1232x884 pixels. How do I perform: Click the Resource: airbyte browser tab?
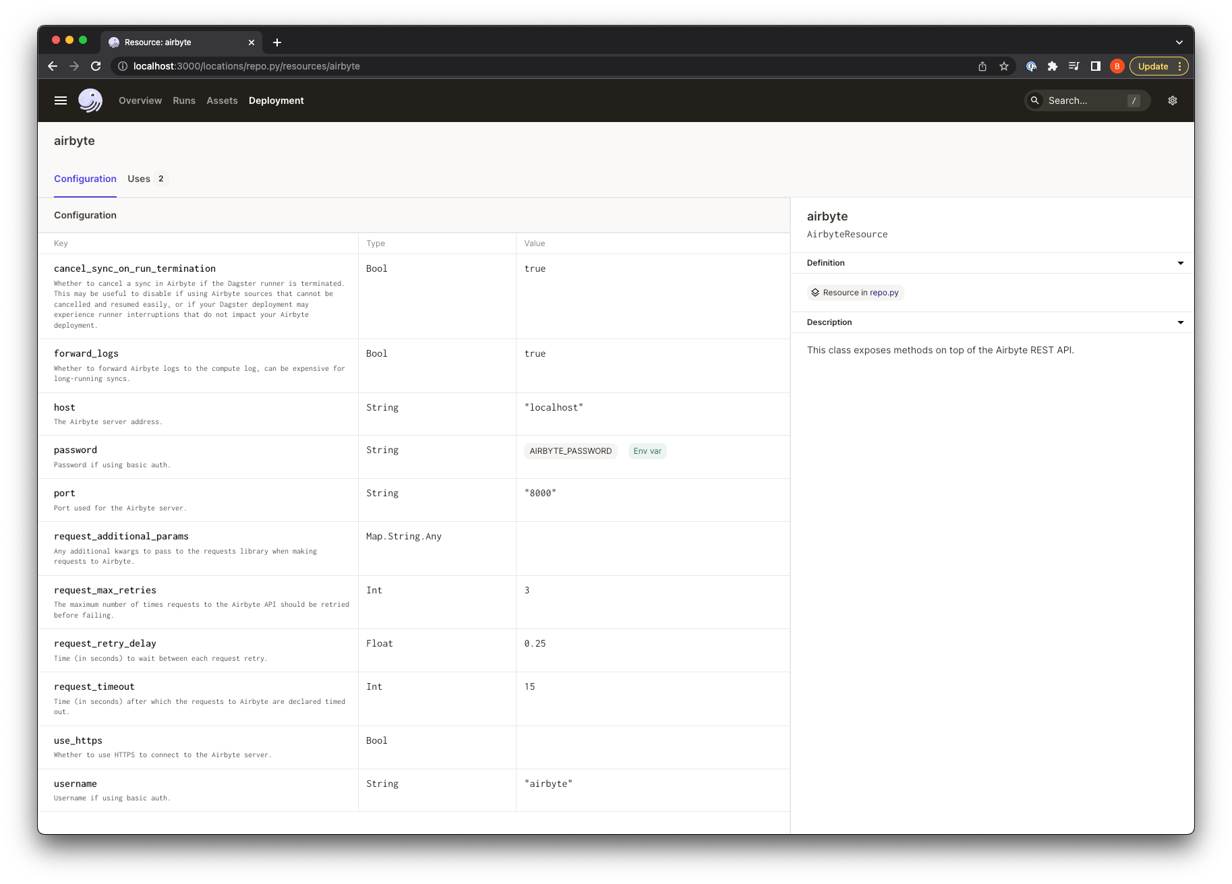(x=181, y=42)
